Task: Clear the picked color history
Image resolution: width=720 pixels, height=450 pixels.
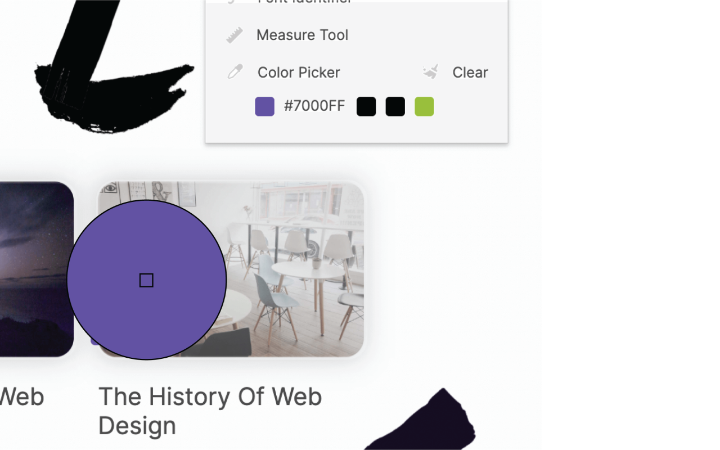Action: click(x=470, y=73)
